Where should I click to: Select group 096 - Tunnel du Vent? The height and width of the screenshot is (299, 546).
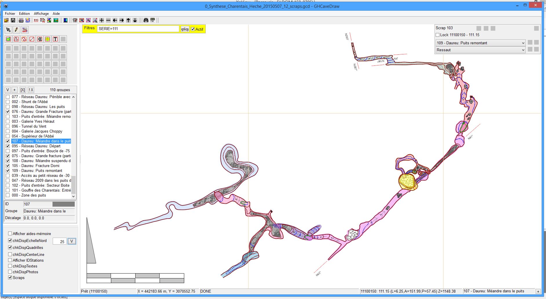tap(29, 126)
